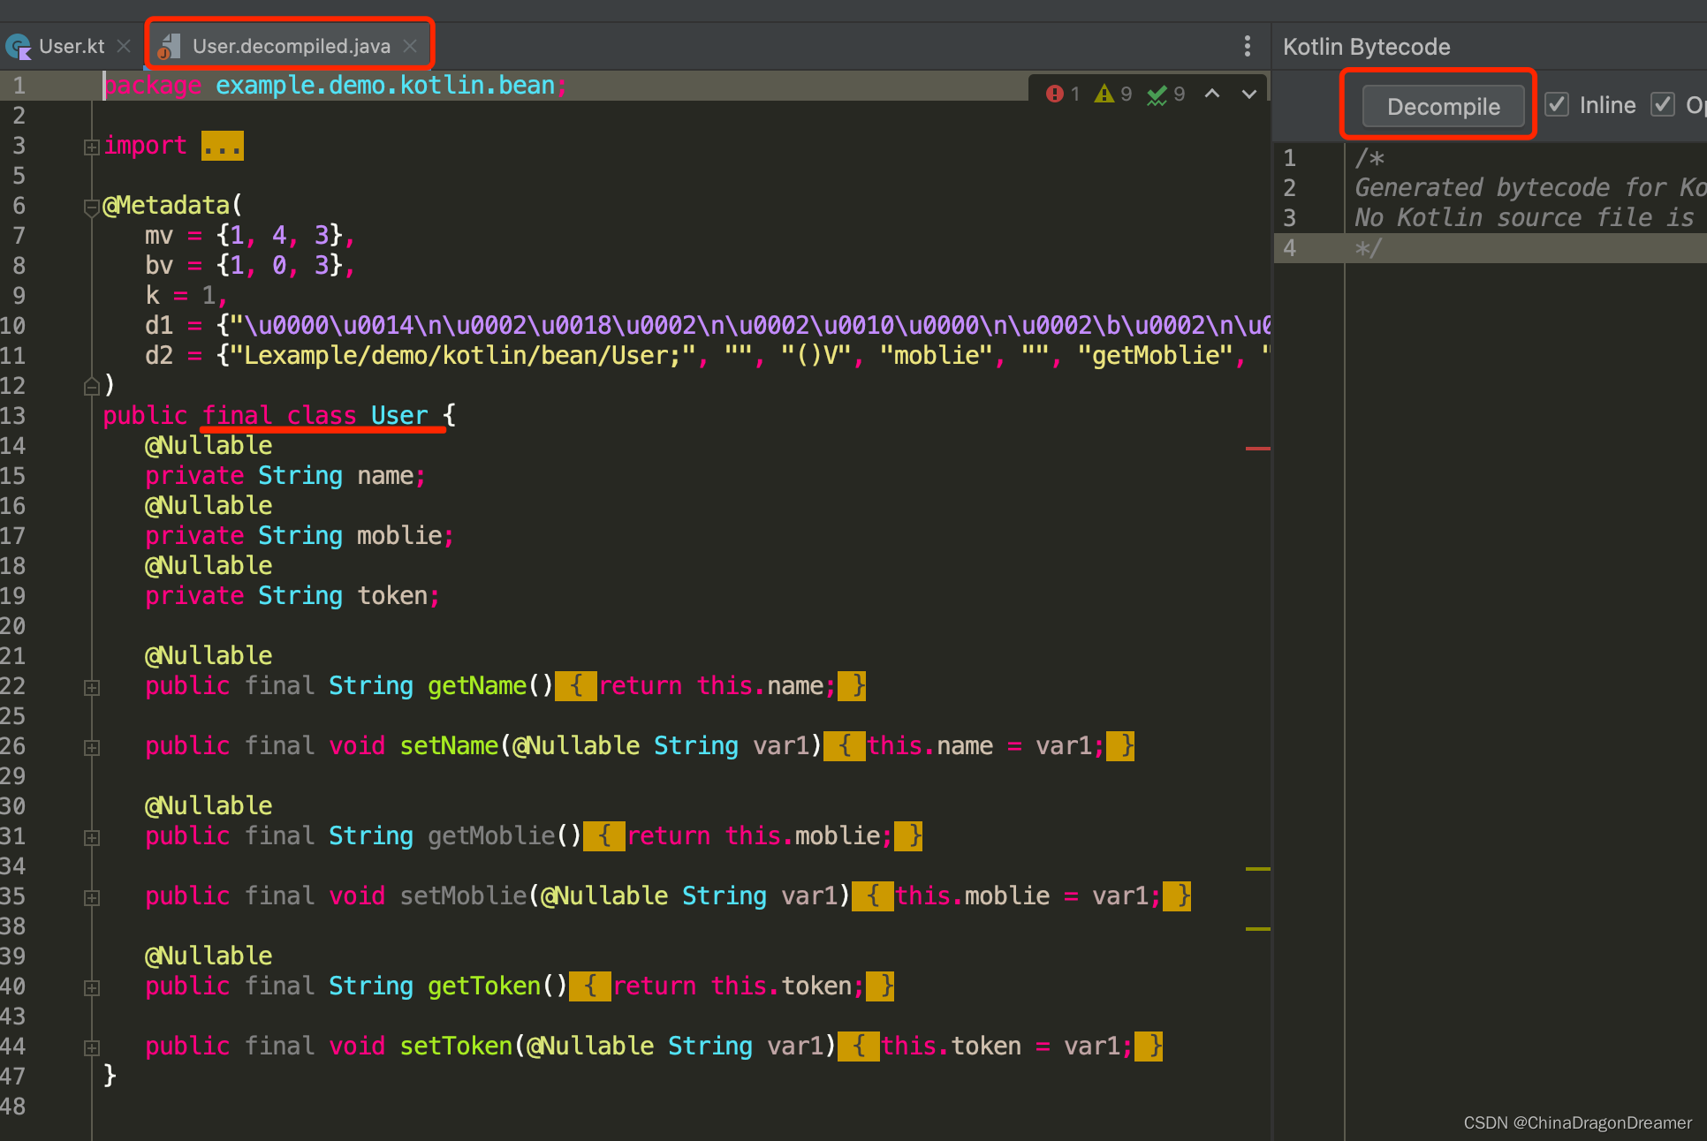This screenshot has width=1707, height=1141.
Task: Click the getName method name
Action: coord(477,685)
